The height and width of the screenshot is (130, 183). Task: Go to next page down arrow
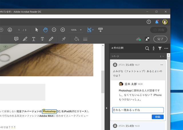point(10,30)
